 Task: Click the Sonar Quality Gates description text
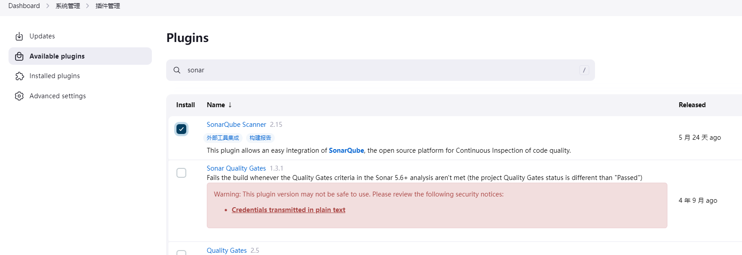click(424, 178)
